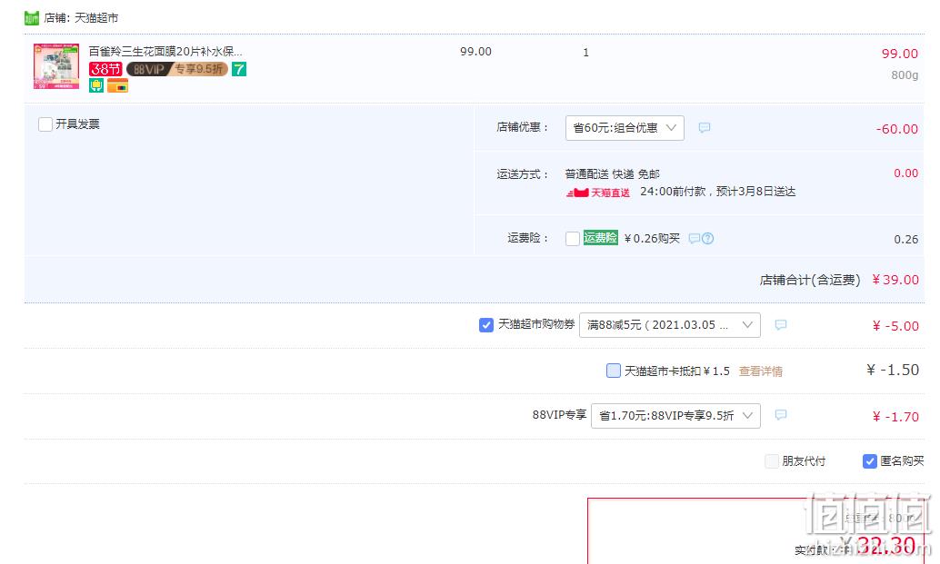Tick the 开具发票 invoice checkbox

pos(45,124)
